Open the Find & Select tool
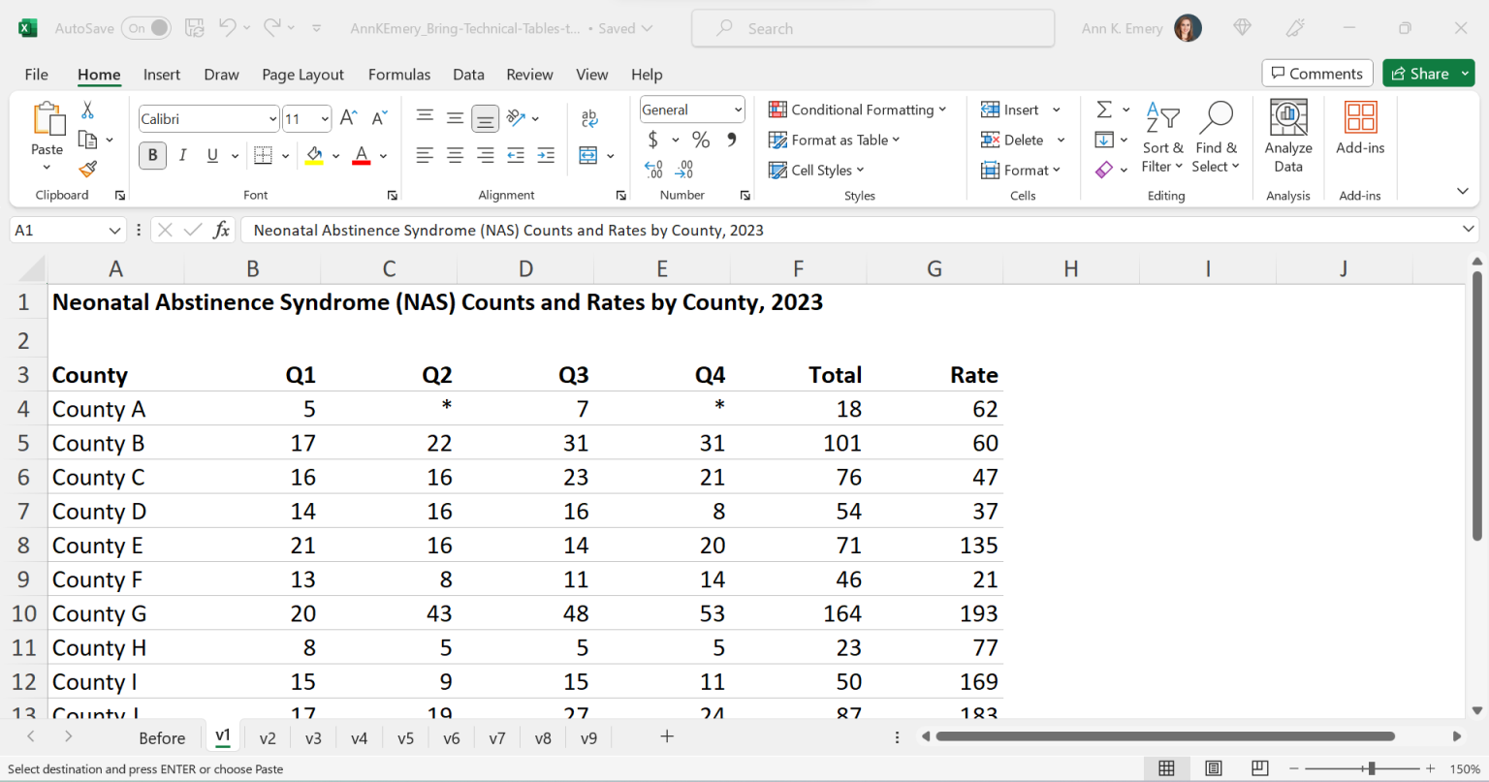This screenshot has height=782, width=1489. pos(1217,136)
